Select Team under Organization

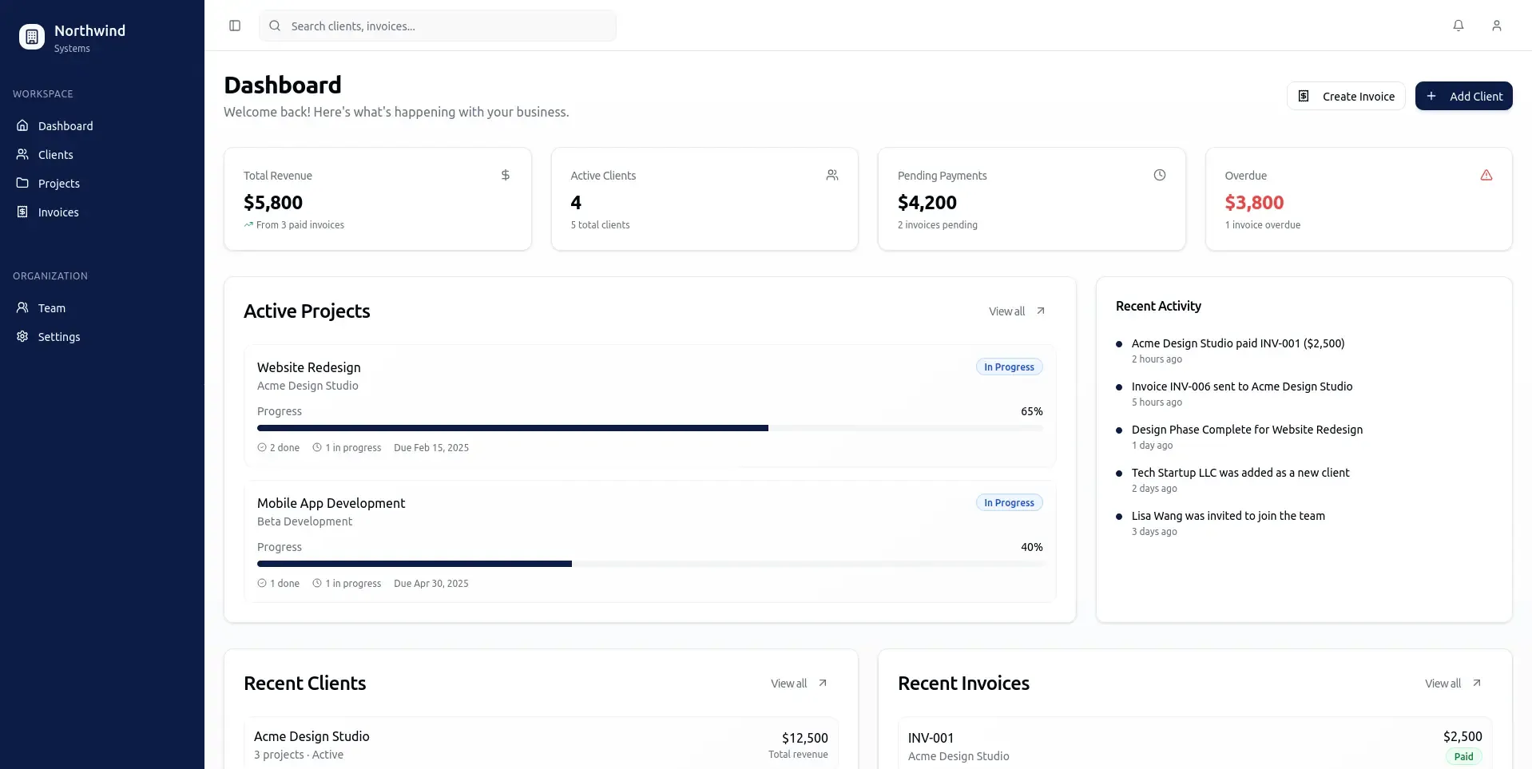tap(51, 307)
